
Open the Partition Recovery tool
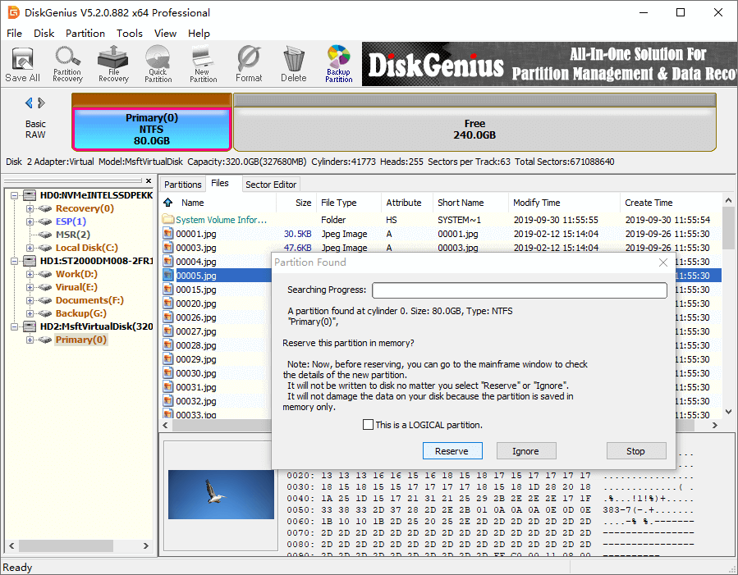[67, 64]
